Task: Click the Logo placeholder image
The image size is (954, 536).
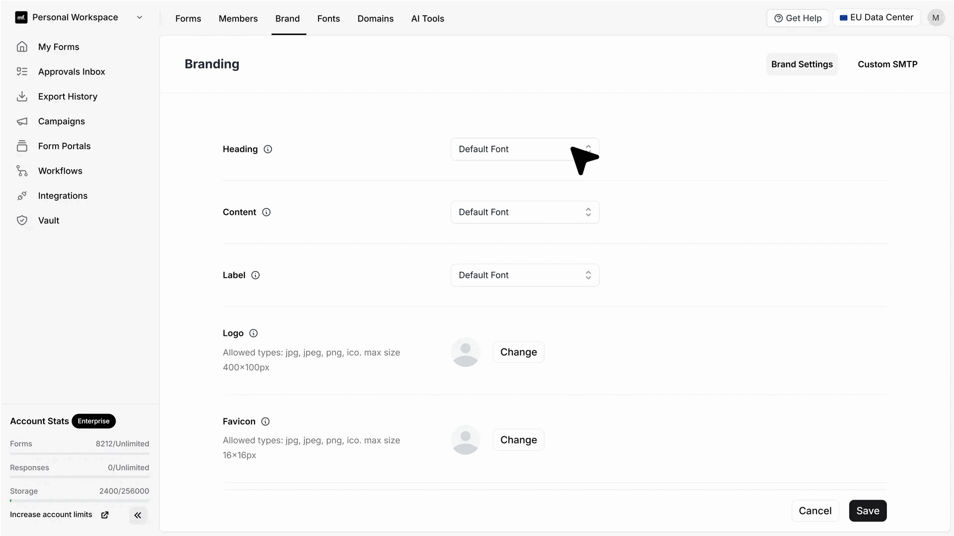Action: (466, 352)
